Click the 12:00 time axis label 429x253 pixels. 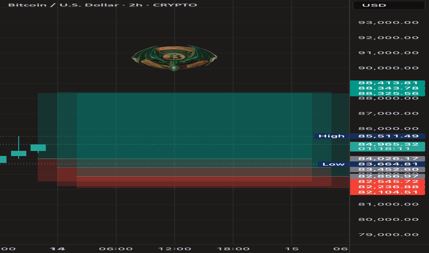coord(174,249)
